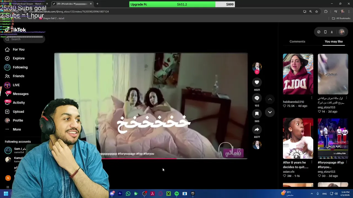Open Messages in the sidebar

[20, 94]
